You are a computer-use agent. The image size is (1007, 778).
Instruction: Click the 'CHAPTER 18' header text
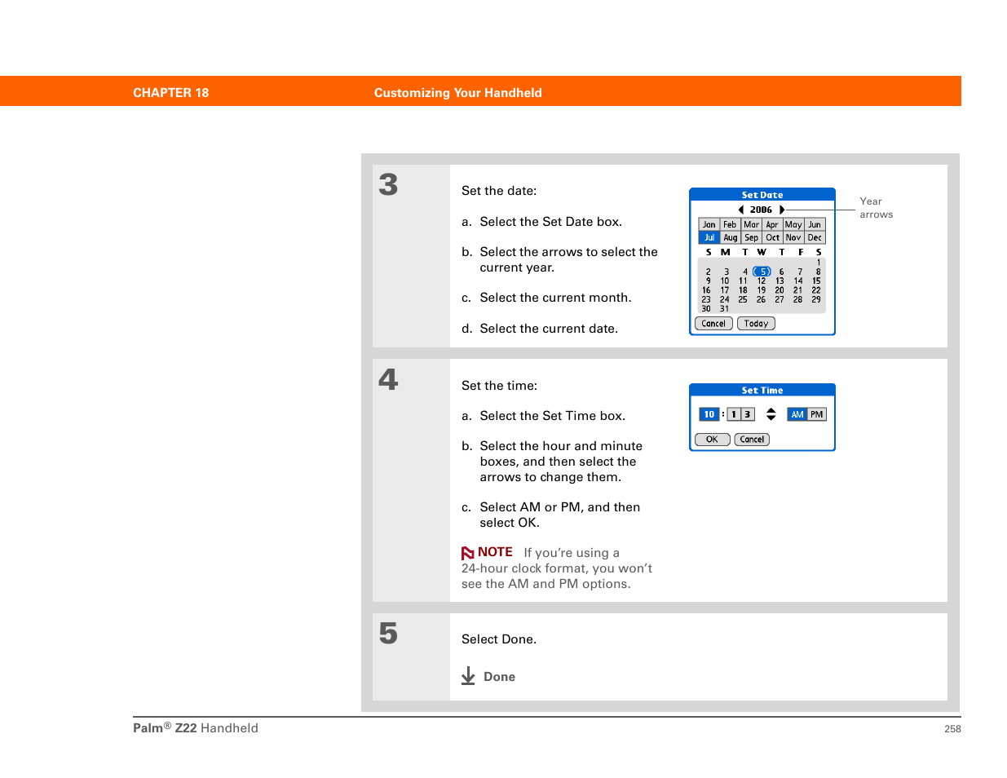171,93
